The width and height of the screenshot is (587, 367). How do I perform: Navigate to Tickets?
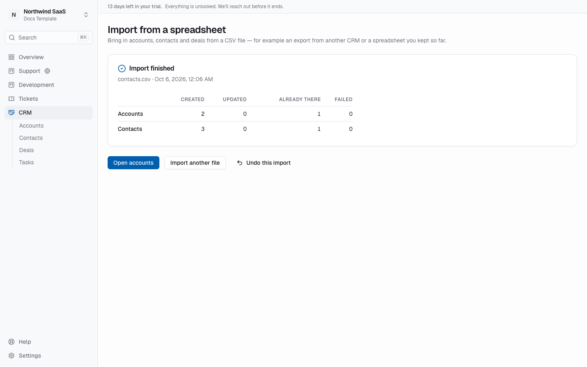coord(49,99)
